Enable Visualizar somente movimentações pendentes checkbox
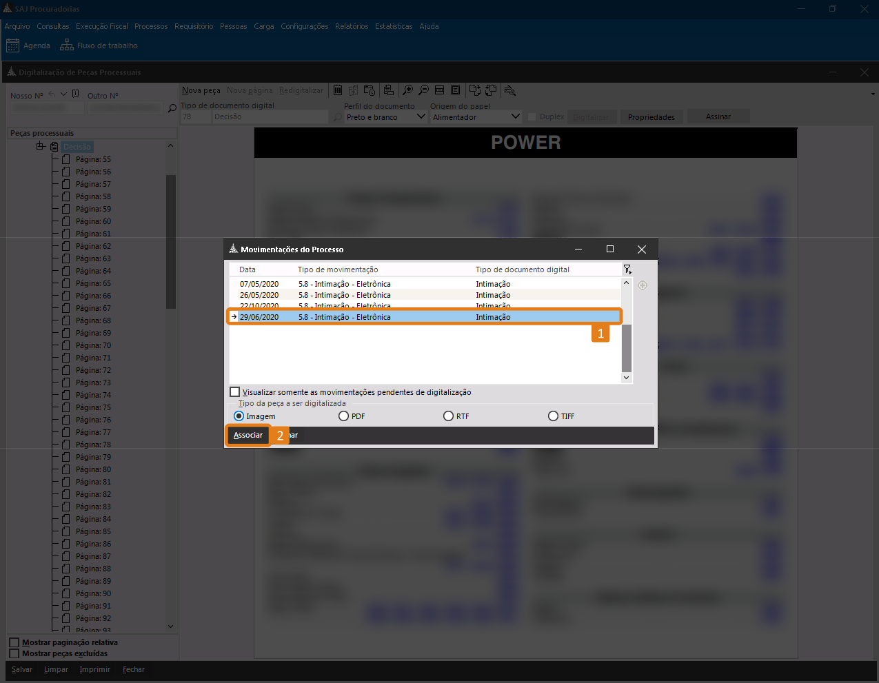This screenshot has height=683, width=879. pyautogui.click(x=235, y=392)
